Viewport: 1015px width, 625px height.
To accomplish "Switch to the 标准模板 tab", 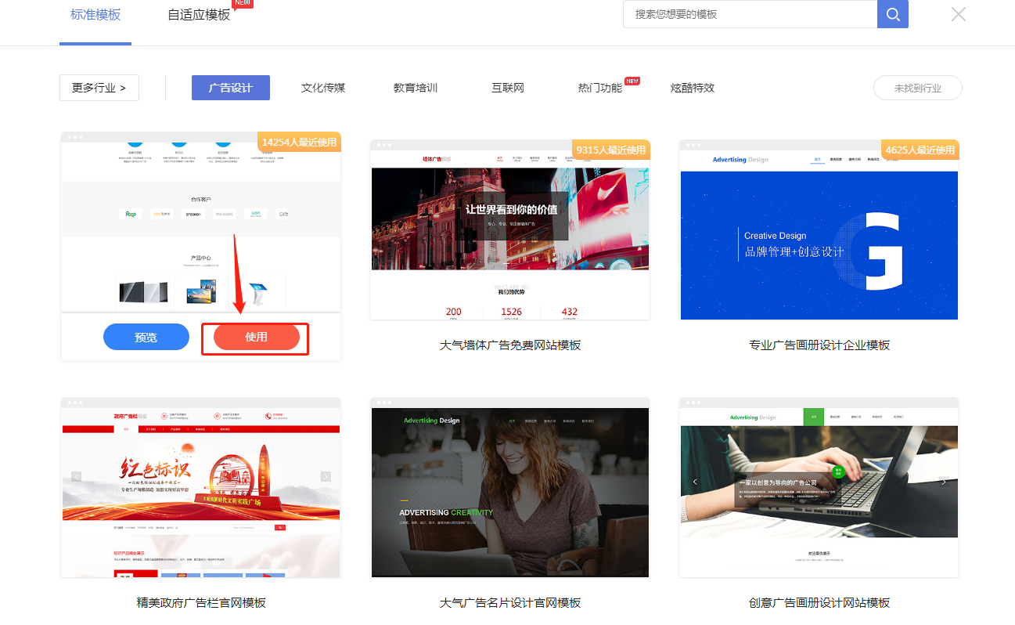I will click(x=95, y=14).
